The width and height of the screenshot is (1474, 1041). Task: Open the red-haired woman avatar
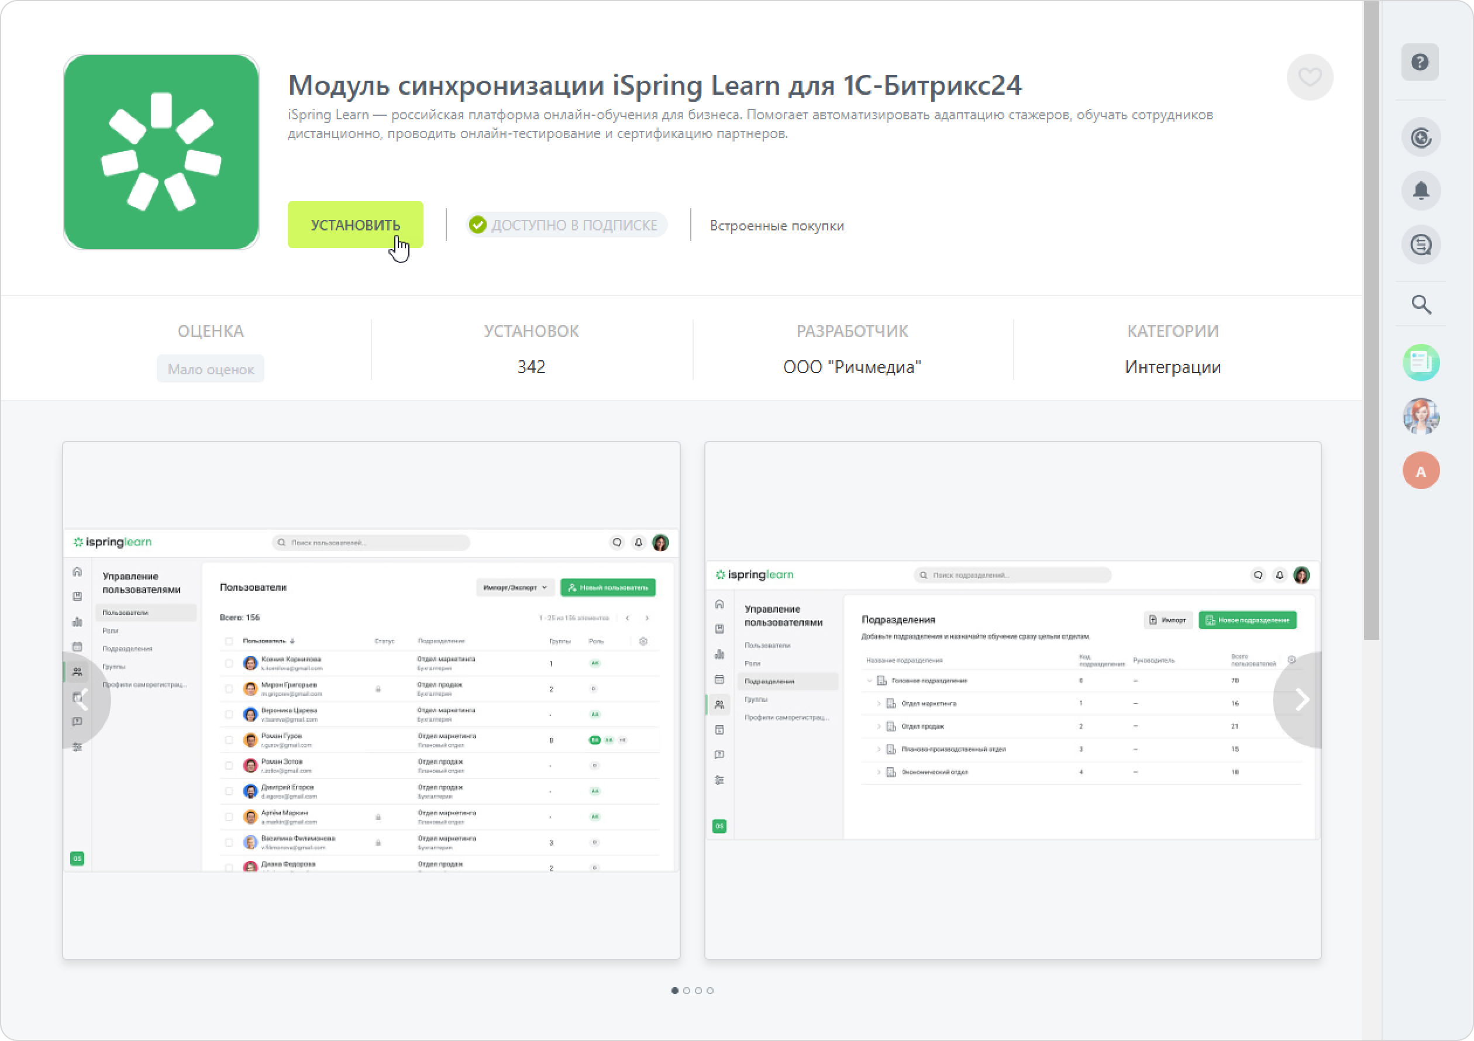(x=1421, y=416)
